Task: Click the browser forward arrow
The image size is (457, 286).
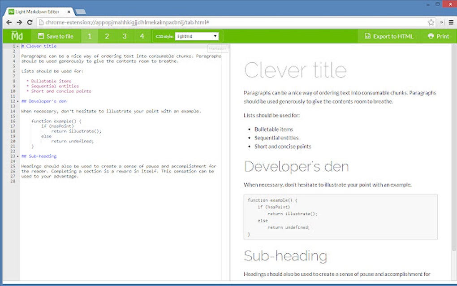Action: click(19, 22)
